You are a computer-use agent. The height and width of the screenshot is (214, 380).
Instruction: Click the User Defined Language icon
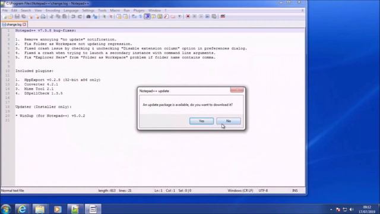pos(153,17)
